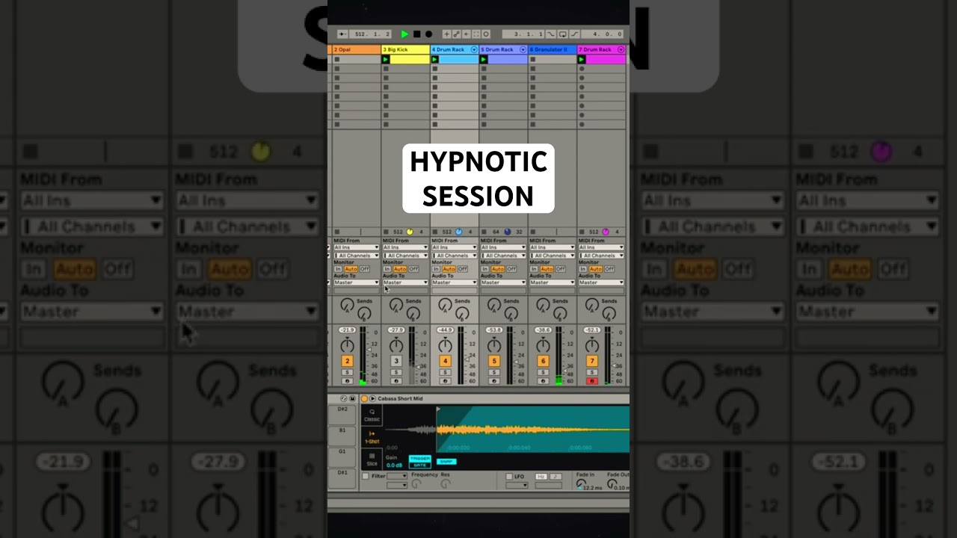Select the D#2 drum pad

coord(342,415)
